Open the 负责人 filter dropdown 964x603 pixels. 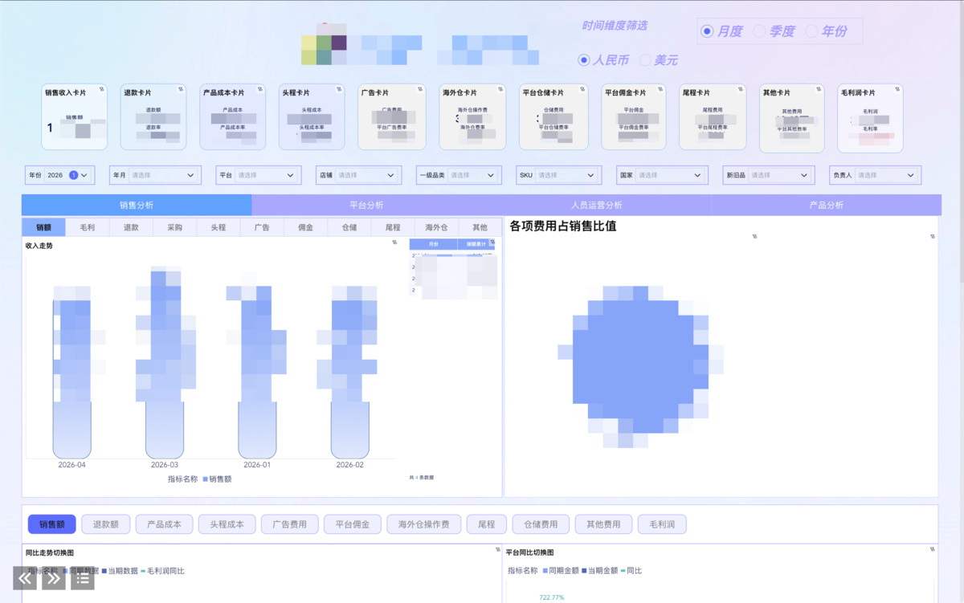tap(875, 175)
